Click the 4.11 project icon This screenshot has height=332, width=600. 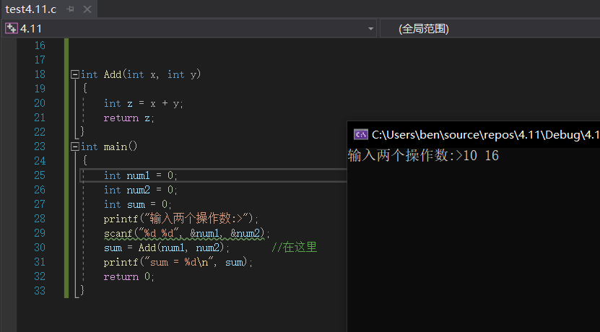(x=11, y=28)
